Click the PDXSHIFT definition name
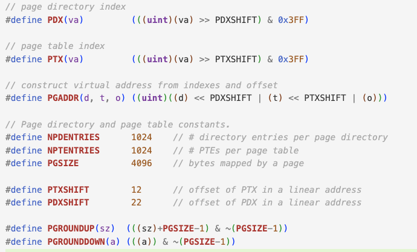 click(x=68, y=202)
